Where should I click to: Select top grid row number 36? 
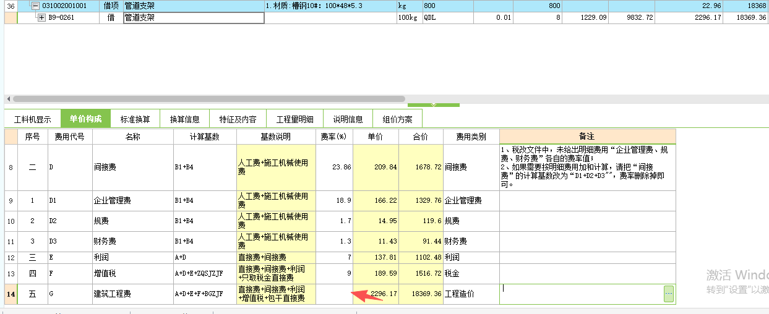11,6
